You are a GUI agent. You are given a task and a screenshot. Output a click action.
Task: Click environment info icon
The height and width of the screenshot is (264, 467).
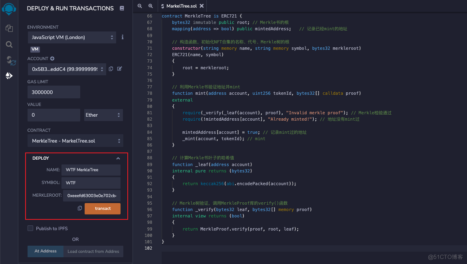coord(123,37)
